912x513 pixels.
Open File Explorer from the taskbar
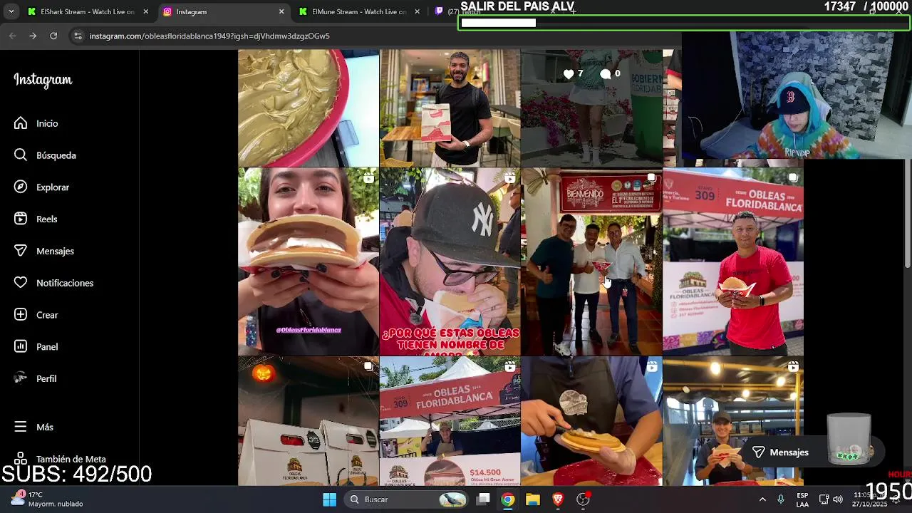tap(533, 499)
